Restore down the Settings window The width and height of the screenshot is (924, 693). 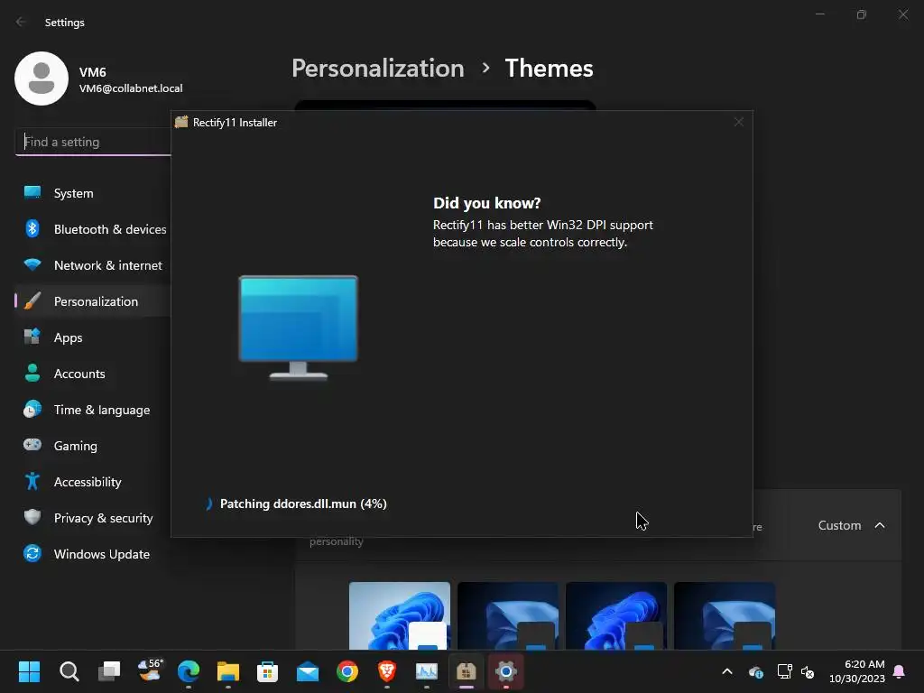tap(862, 14)
